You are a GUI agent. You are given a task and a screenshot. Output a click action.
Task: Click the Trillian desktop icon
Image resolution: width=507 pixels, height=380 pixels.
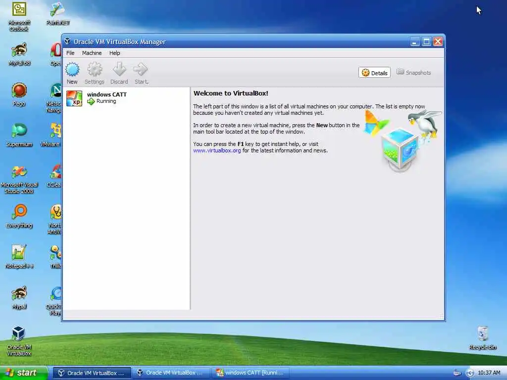tap(56, 253)
